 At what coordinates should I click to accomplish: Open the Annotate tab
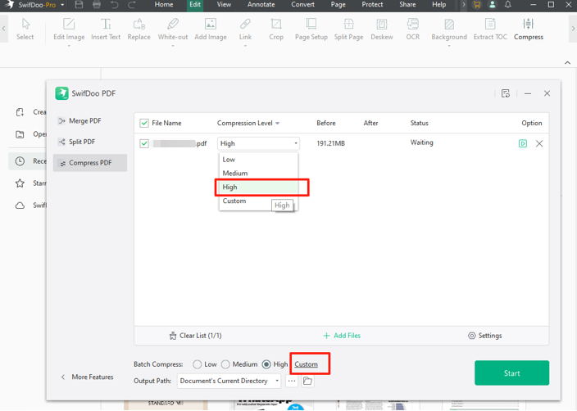(x=261, y=5)
